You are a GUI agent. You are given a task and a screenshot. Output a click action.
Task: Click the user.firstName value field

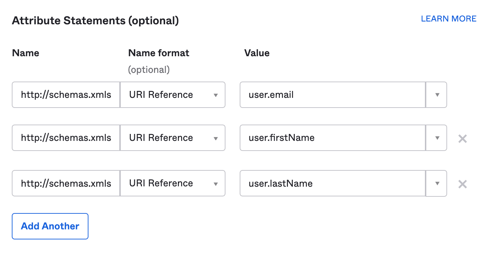click(x=333, y=138)
